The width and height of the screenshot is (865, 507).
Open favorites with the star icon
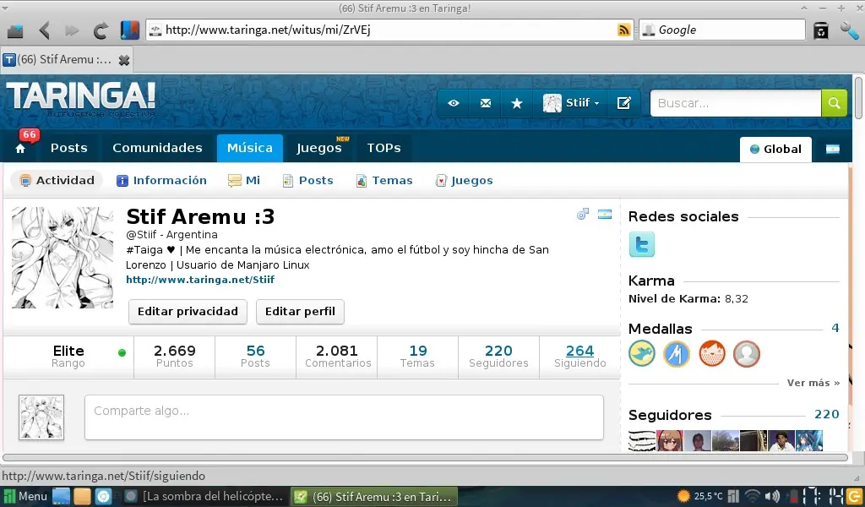click(517, 103)
